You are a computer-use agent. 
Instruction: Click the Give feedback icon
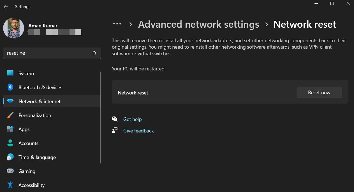(x=115, y=130)
